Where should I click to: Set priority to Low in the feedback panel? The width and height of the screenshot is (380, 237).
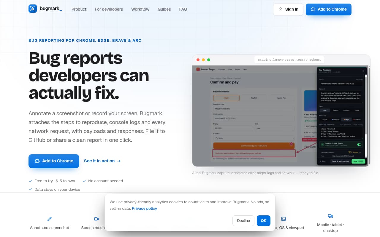[325, 119]
